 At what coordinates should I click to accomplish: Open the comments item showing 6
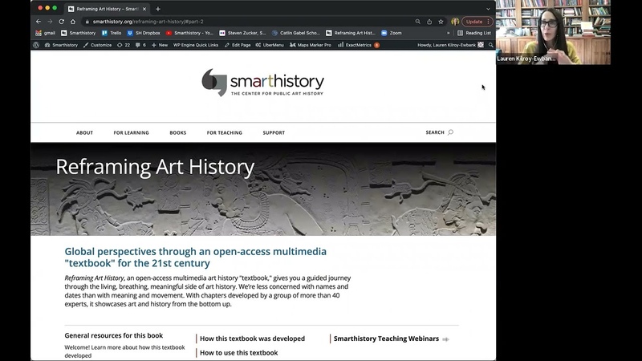pos(140,45)
